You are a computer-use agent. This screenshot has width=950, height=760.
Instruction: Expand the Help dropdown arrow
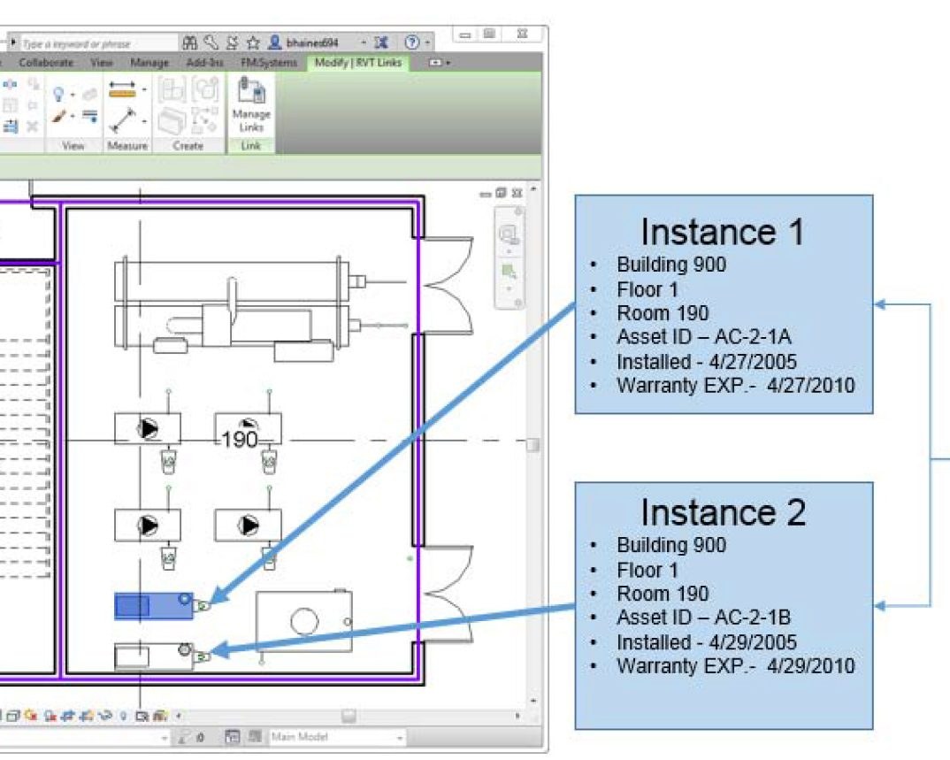[427, 42]
